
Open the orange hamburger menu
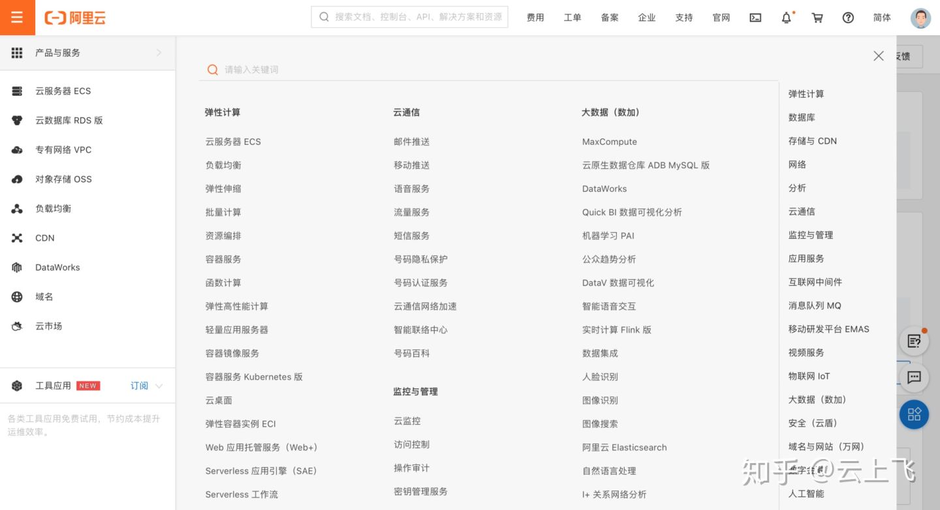tap(17, 18)
